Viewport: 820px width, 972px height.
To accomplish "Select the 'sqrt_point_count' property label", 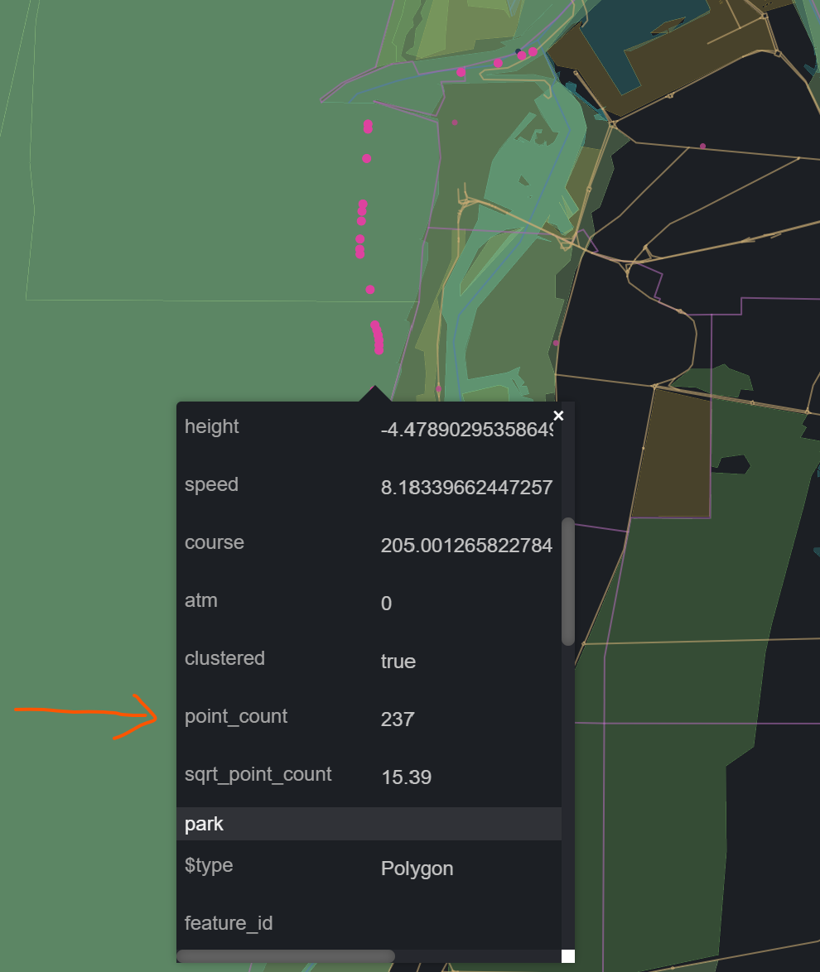I will click(258, 774).
